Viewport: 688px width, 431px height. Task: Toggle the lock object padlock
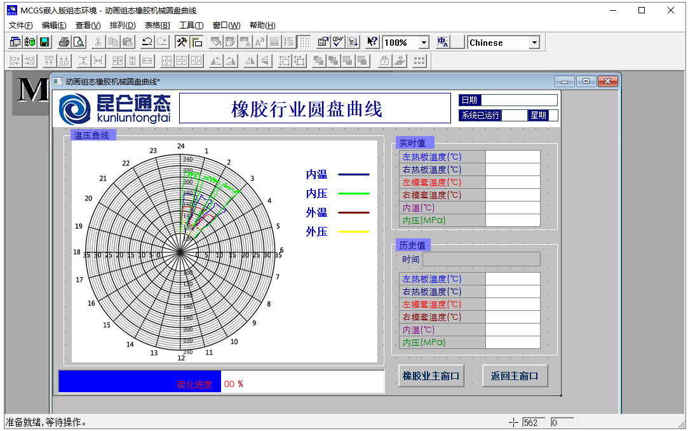[x=384, y=60]
